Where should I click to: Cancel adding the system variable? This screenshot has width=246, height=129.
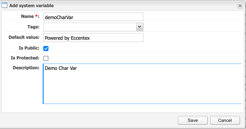(x=225, y=120)
